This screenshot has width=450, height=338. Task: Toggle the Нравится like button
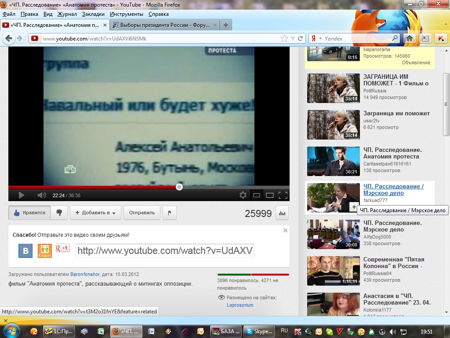point(29,213)
